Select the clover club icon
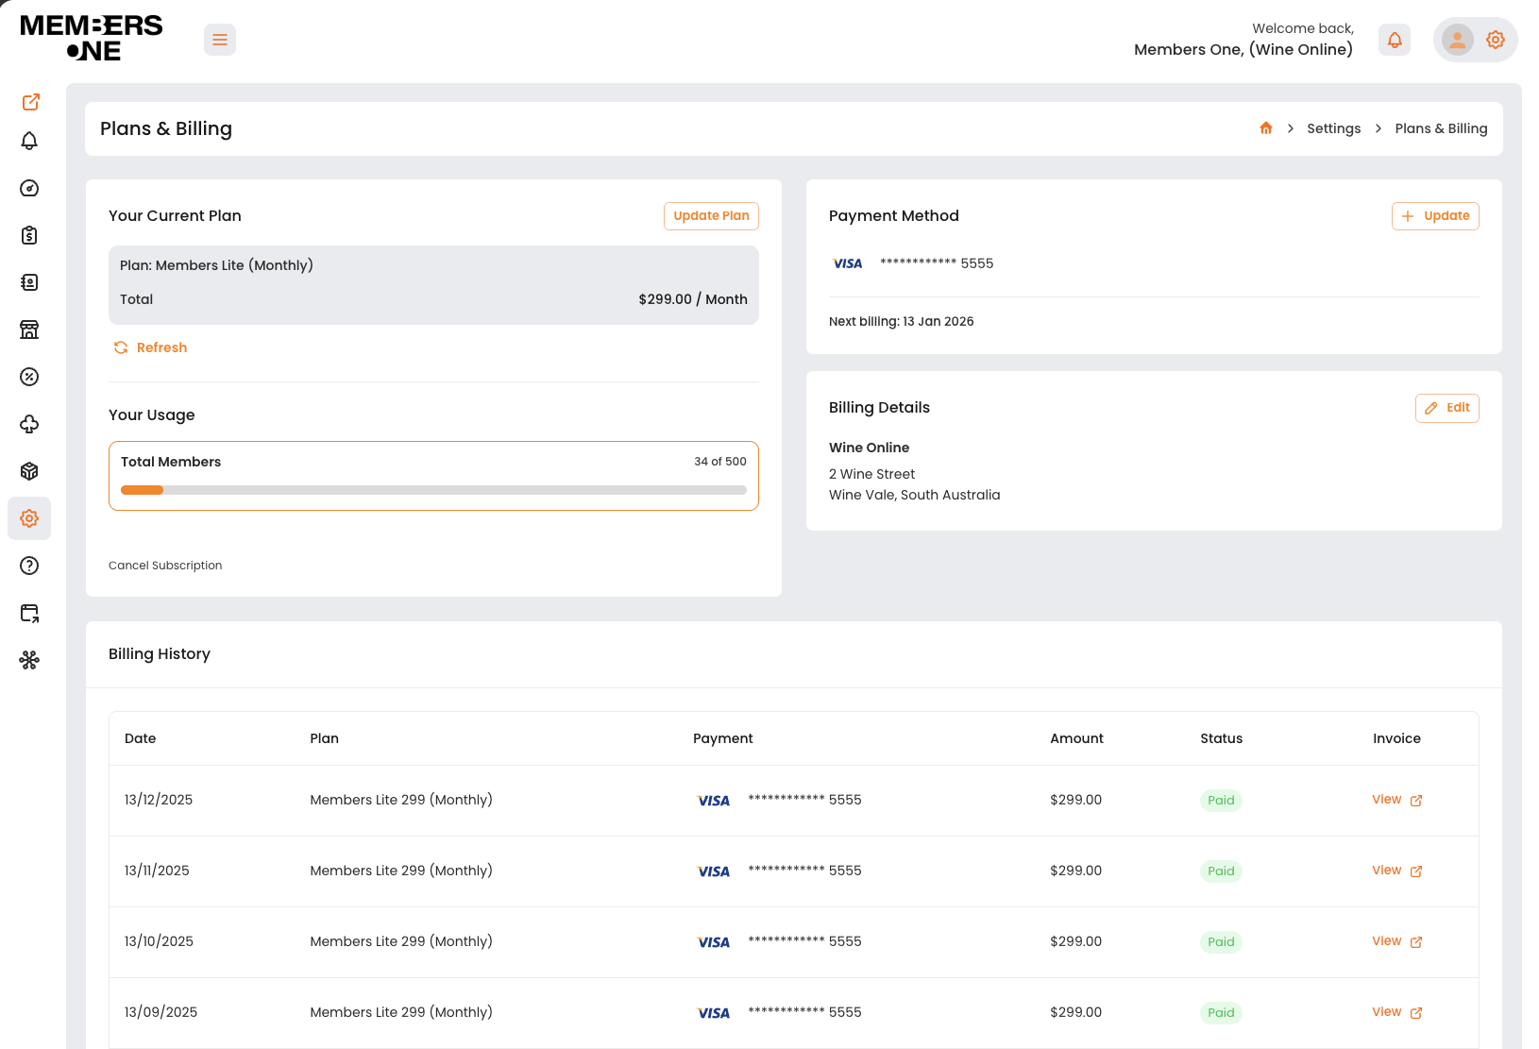 click(29, 424)
